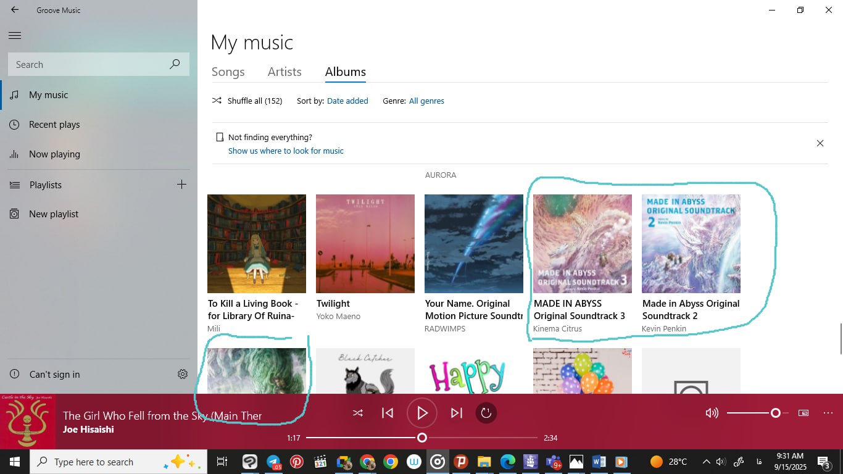Switch to the Artists tab
This screenshot has width=843, height=474.
click(284, 72)
